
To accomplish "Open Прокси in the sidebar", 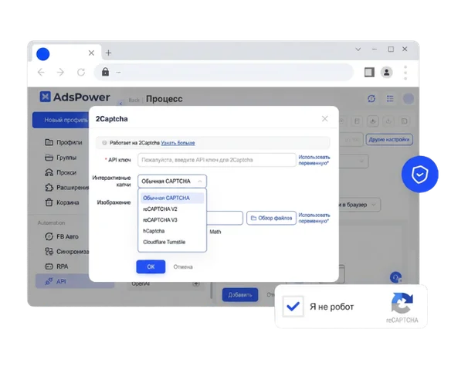I will click(60, 172).
